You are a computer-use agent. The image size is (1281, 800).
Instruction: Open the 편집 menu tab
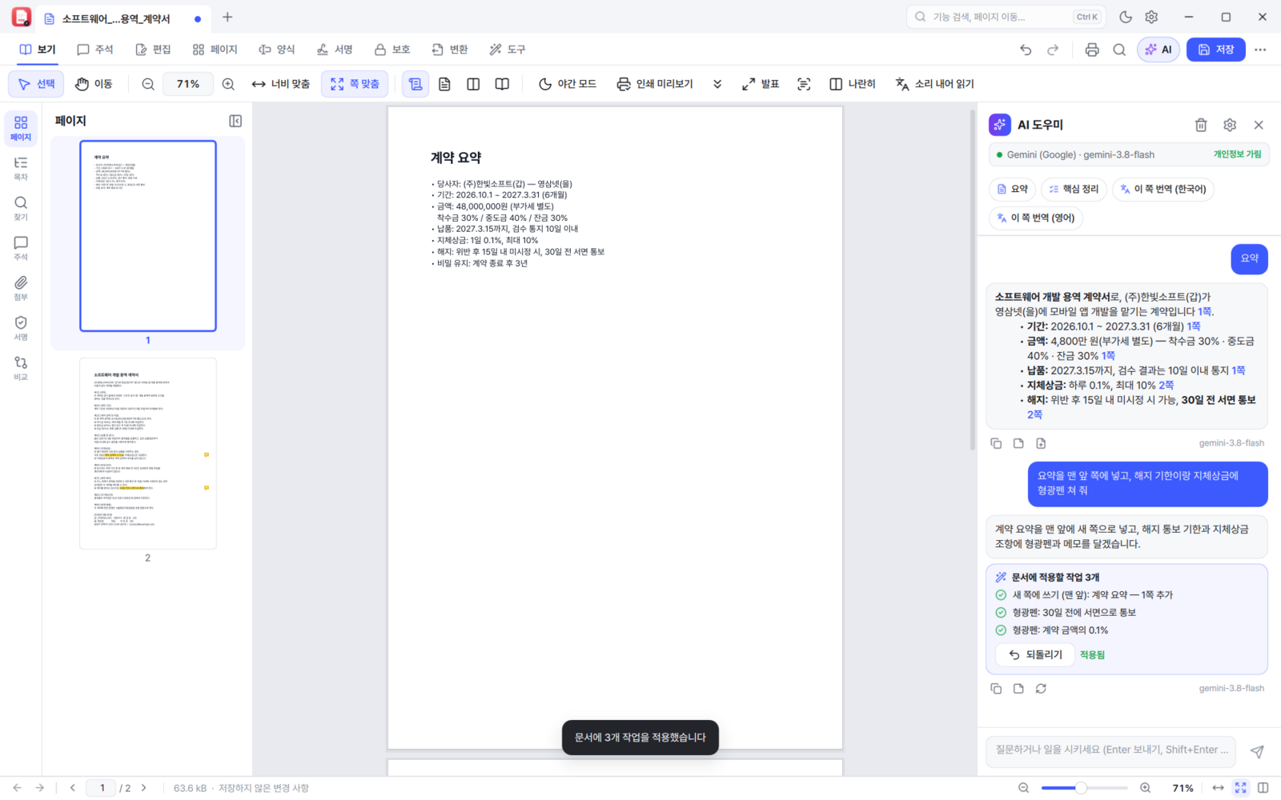pyautogui.click(x=153, y=50)
